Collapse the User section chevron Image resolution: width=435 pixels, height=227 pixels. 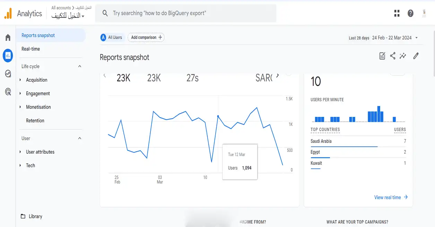coord(80,138)
